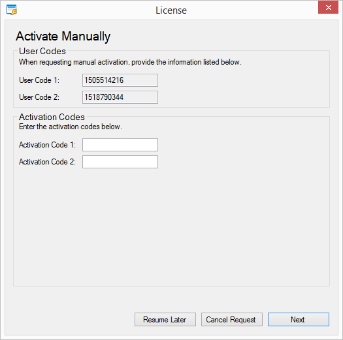Click the "Activation Code 1:" label

pos(47,145)
